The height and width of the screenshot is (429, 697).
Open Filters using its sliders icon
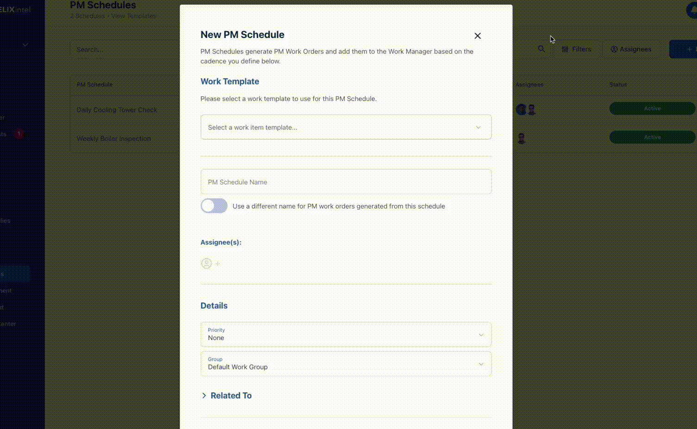(577, 49)
